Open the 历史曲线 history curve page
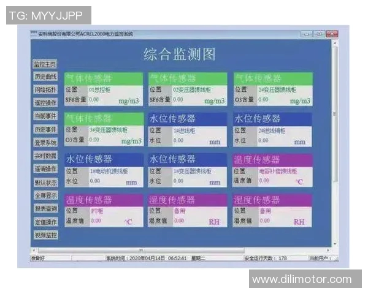This screenshot has width=368, height=294. tap(45, 77)
